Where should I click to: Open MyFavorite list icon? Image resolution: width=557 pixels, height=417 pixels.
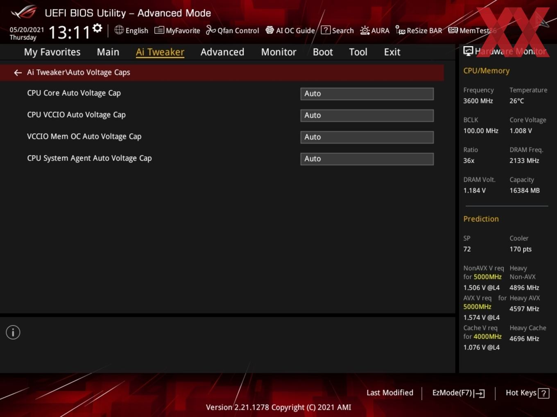159,30
